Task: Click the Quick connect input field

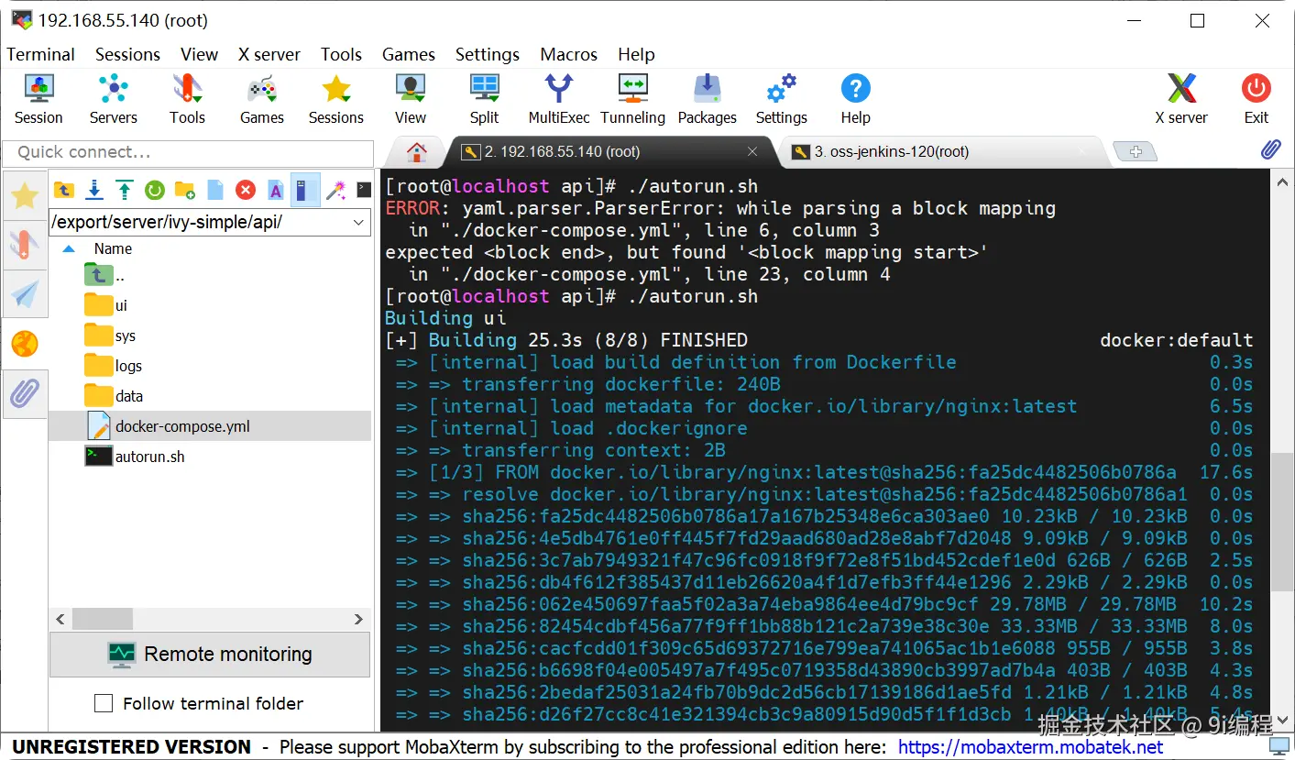Action: coord(188,152)
